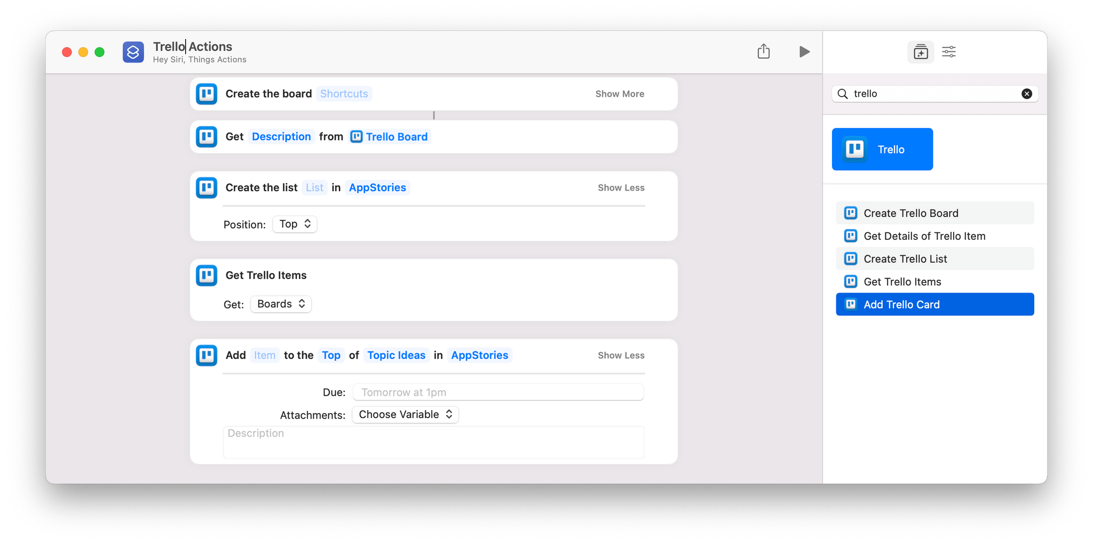Screen dimensions: 1093x544
Task: Click the Trello Actions shortcut title
Action: click(x=193, y=46)
